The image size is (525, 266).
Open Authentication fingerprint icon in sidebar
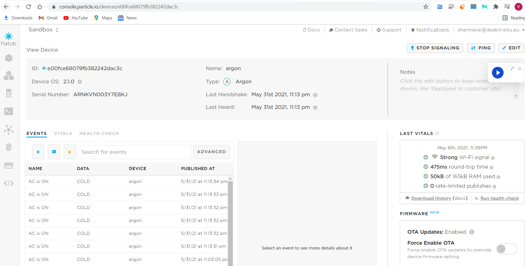tap(9, 147)
